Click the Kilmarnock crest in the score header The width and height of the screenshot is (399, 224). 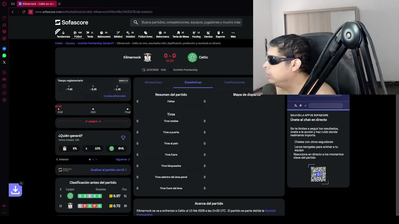coord(147,57)
